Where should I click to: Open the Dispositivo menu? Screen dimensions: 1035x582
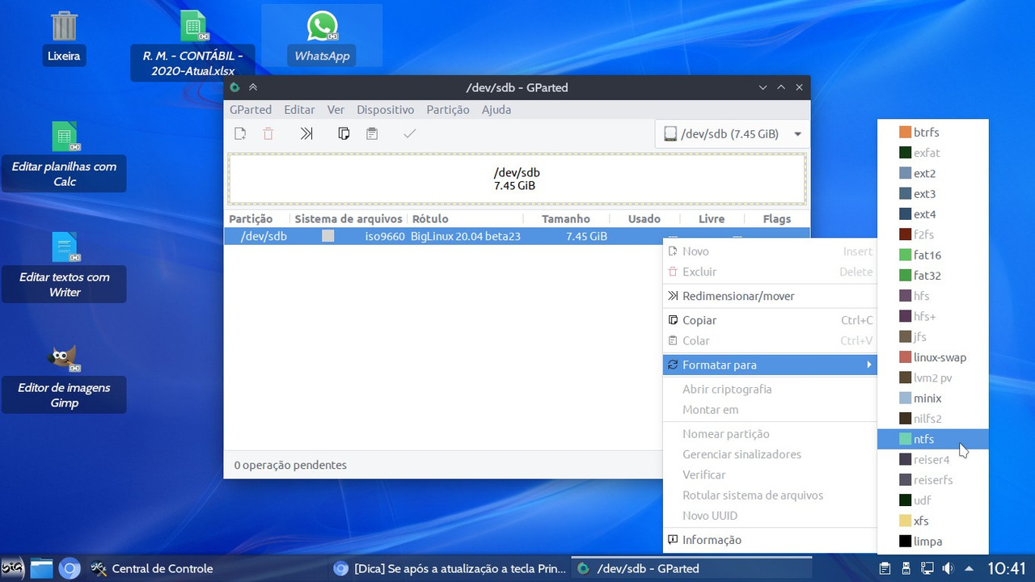tap(386, 109)
